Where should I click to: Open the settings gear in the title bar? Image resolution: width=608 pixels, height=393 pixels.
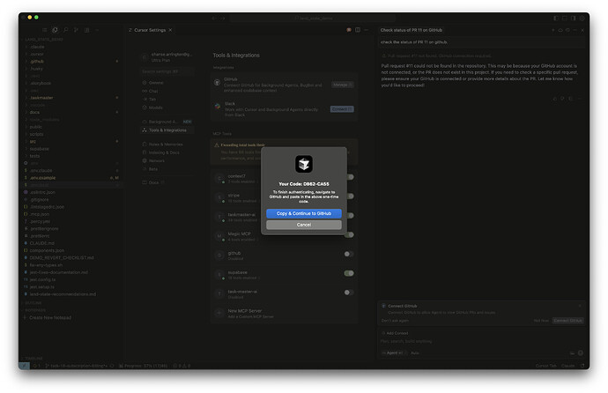582,19
